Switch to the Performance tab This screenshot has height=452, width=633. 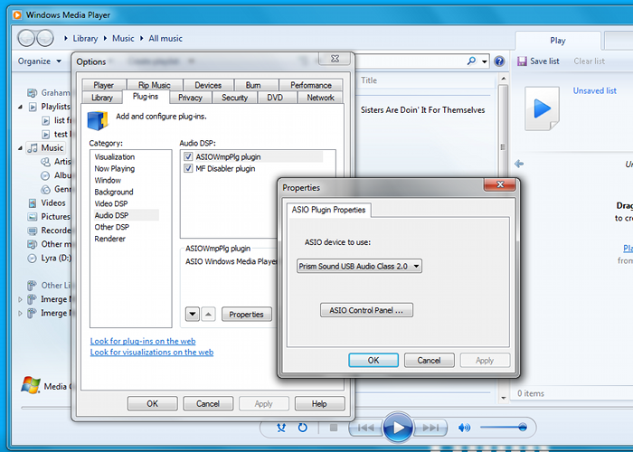point(311,85)
